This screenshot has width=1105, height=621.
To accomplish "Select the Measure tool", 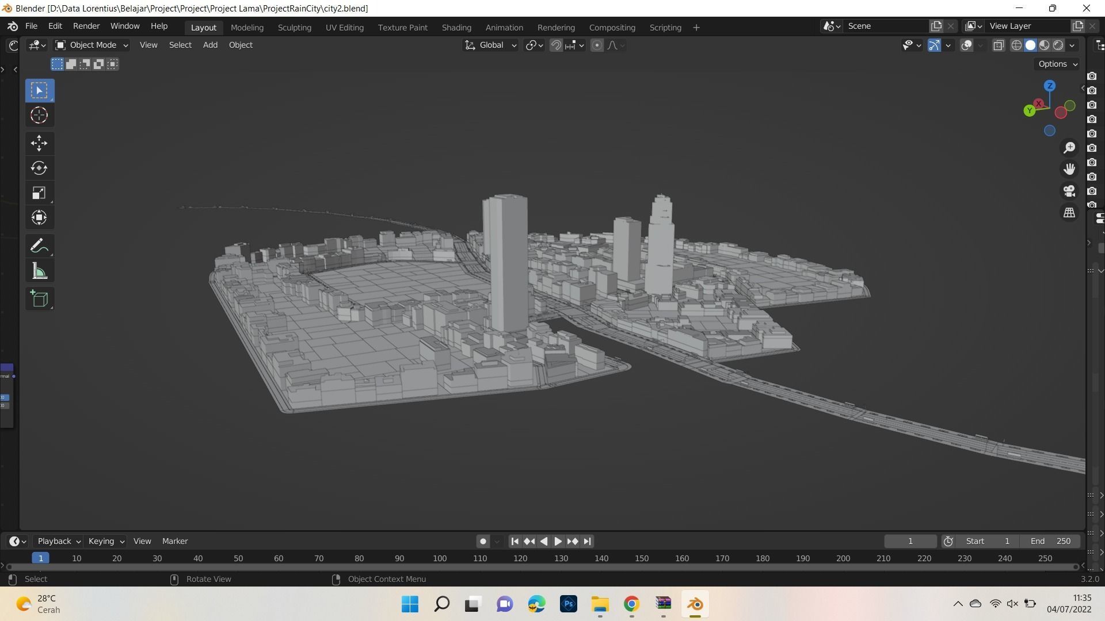I will tap(40, 271).
